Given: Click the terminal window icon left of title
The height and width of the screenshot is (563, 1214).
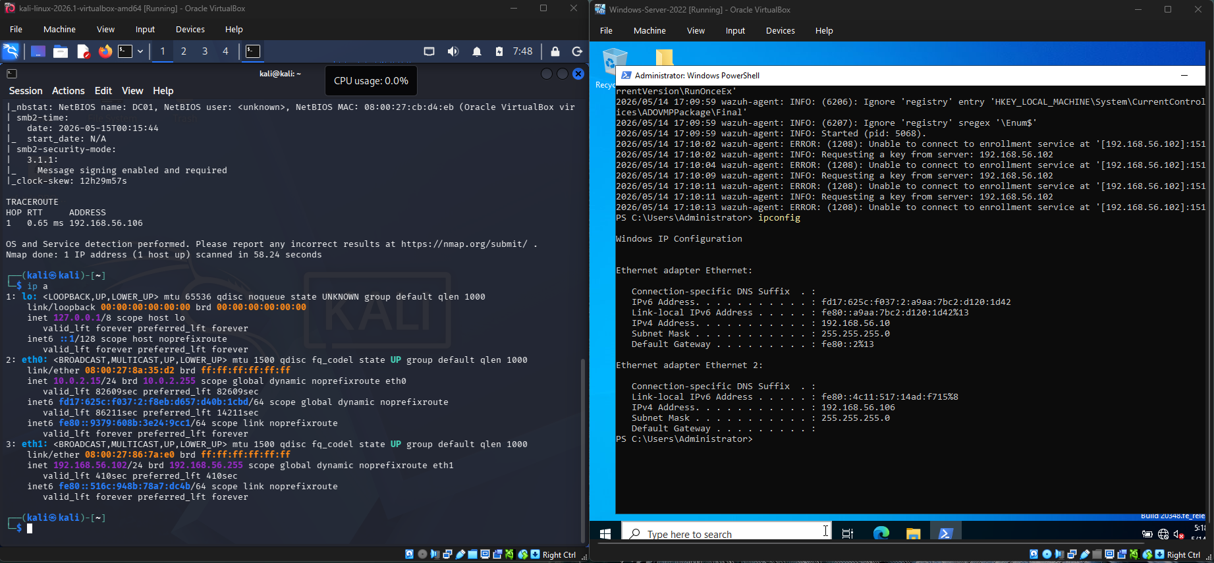Looking at the screenshot, I should [x=12, y=74].
